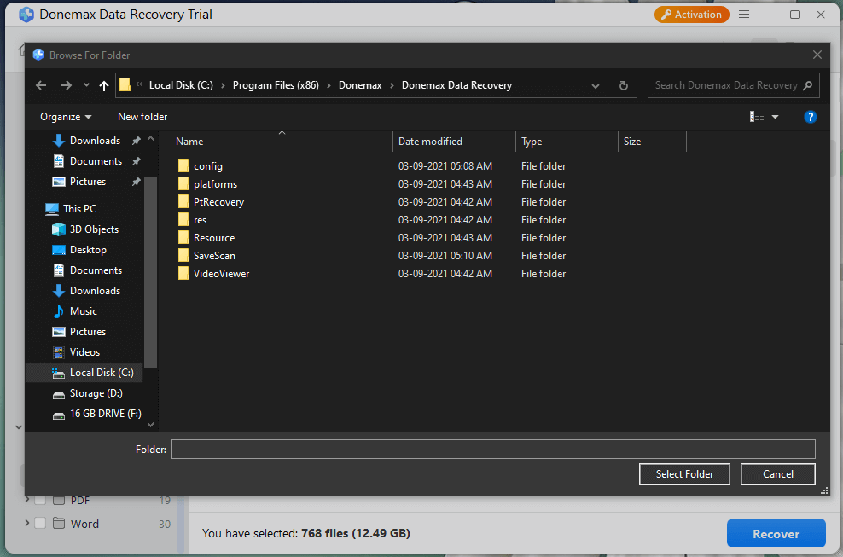Click date 03-09-2021 05:10 AM of SaveScan

(445, 256)
